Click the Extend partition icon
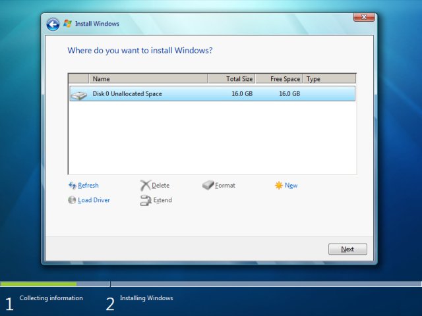 pyautogui.click(x=146, y=200)
